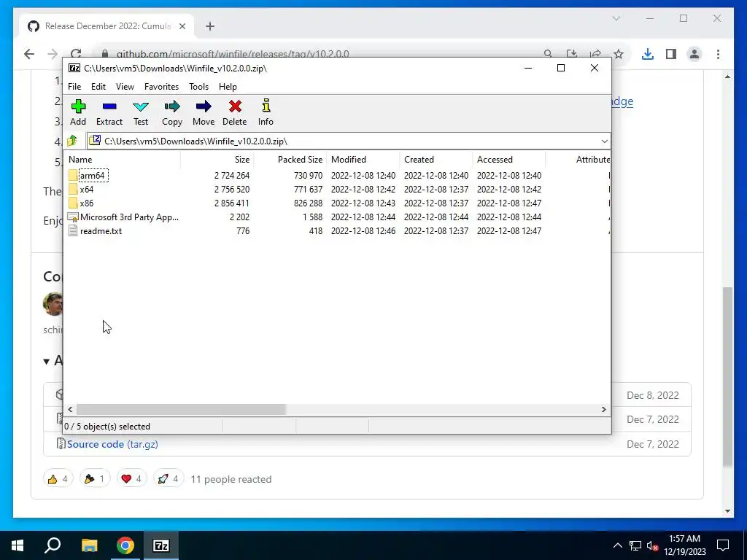The image size is (747, 560).
Task: Open Source code (tar.gz) link
Action: pos(112,444)
